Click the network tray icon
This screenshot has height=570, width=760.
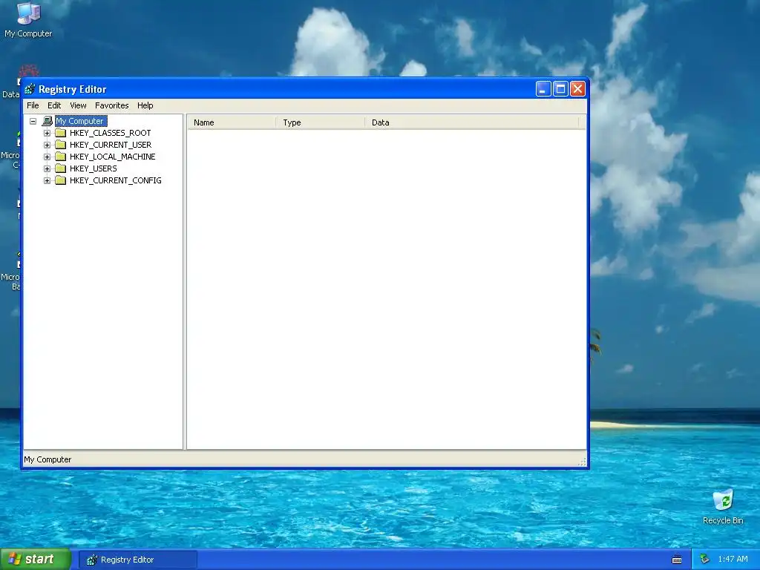coord(705,560)
